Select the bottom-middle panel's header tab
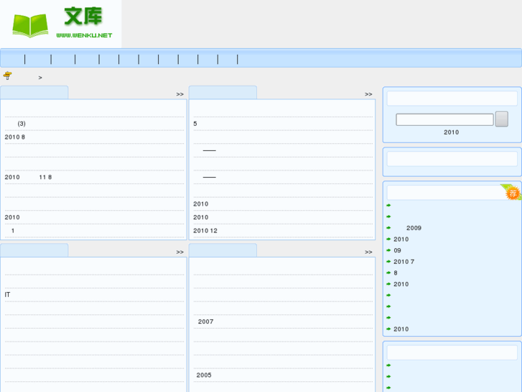Screen dimensions: 522x392 pos(223,250)
